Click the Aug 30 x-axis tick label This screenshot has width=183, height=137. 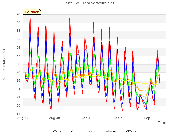pyautogui.click(x=55, y=118)
